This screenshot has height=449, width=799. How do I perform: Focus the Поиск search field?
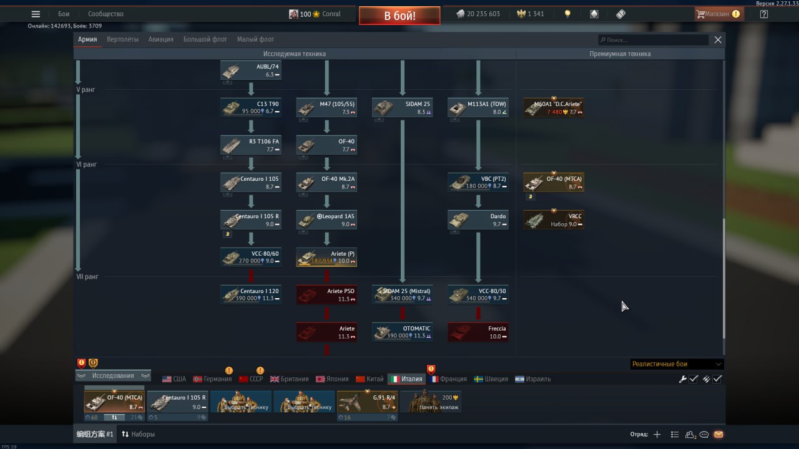tap(653, 40)
